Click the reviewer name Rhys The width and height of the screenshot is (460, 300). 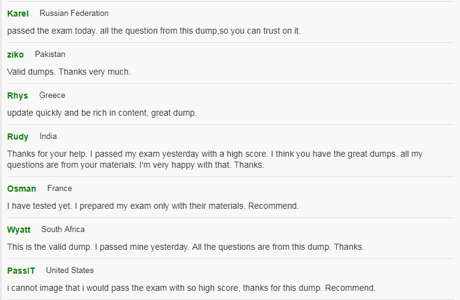pos(17,96)
